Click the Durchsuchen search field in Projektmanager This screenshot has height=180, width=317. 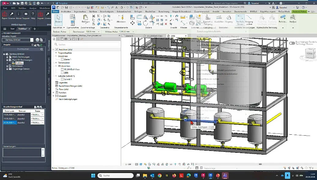tap(23, 49)
